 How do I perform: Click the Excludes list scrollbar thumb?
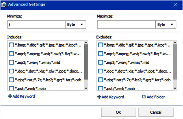pos(175,62)
